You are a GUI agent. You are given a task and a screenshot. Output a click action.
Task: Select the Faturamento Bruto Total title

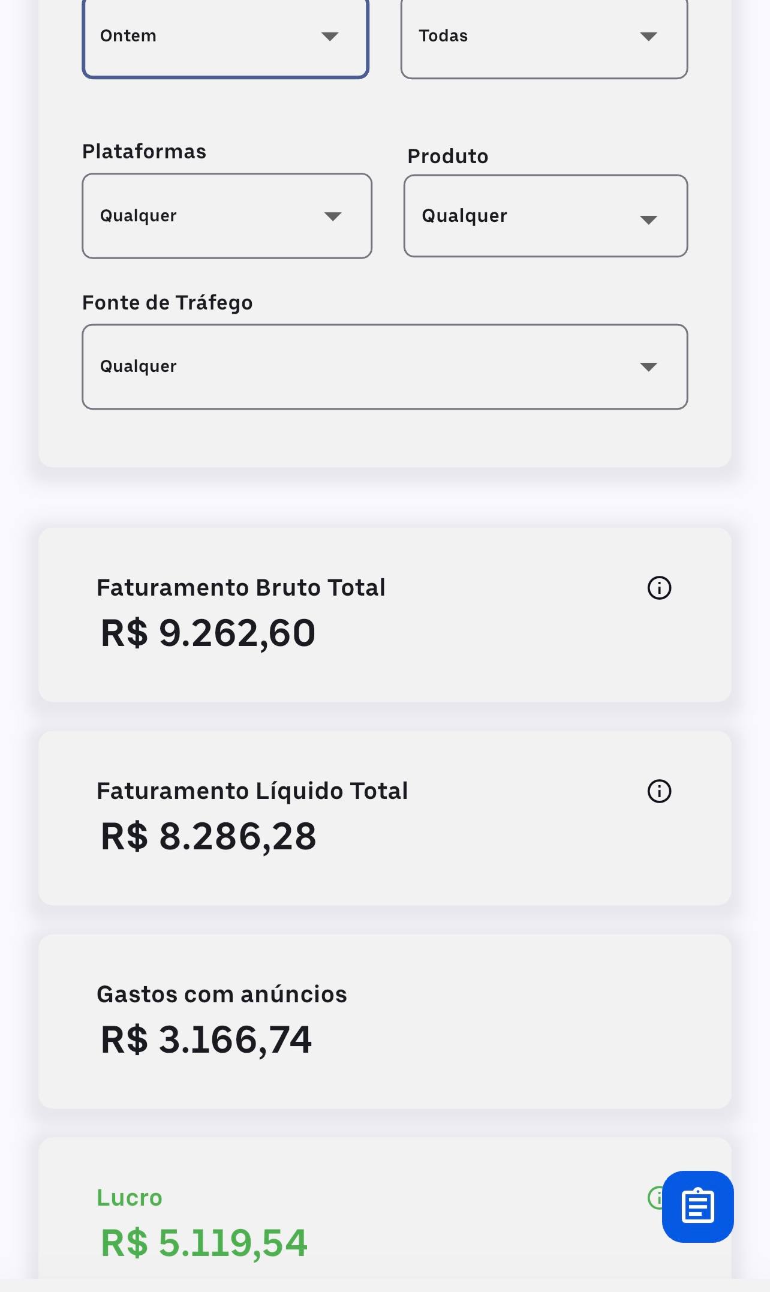point(241,588)
